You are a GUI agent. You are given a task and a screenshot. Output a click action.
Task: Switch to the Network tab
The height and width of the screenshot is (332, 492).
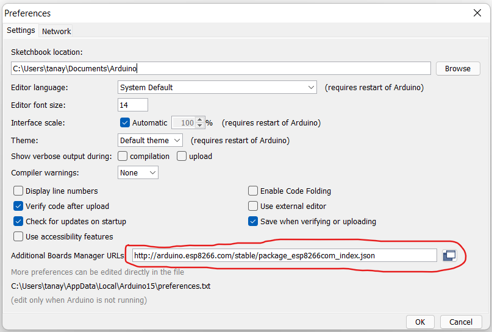[56, 31]
